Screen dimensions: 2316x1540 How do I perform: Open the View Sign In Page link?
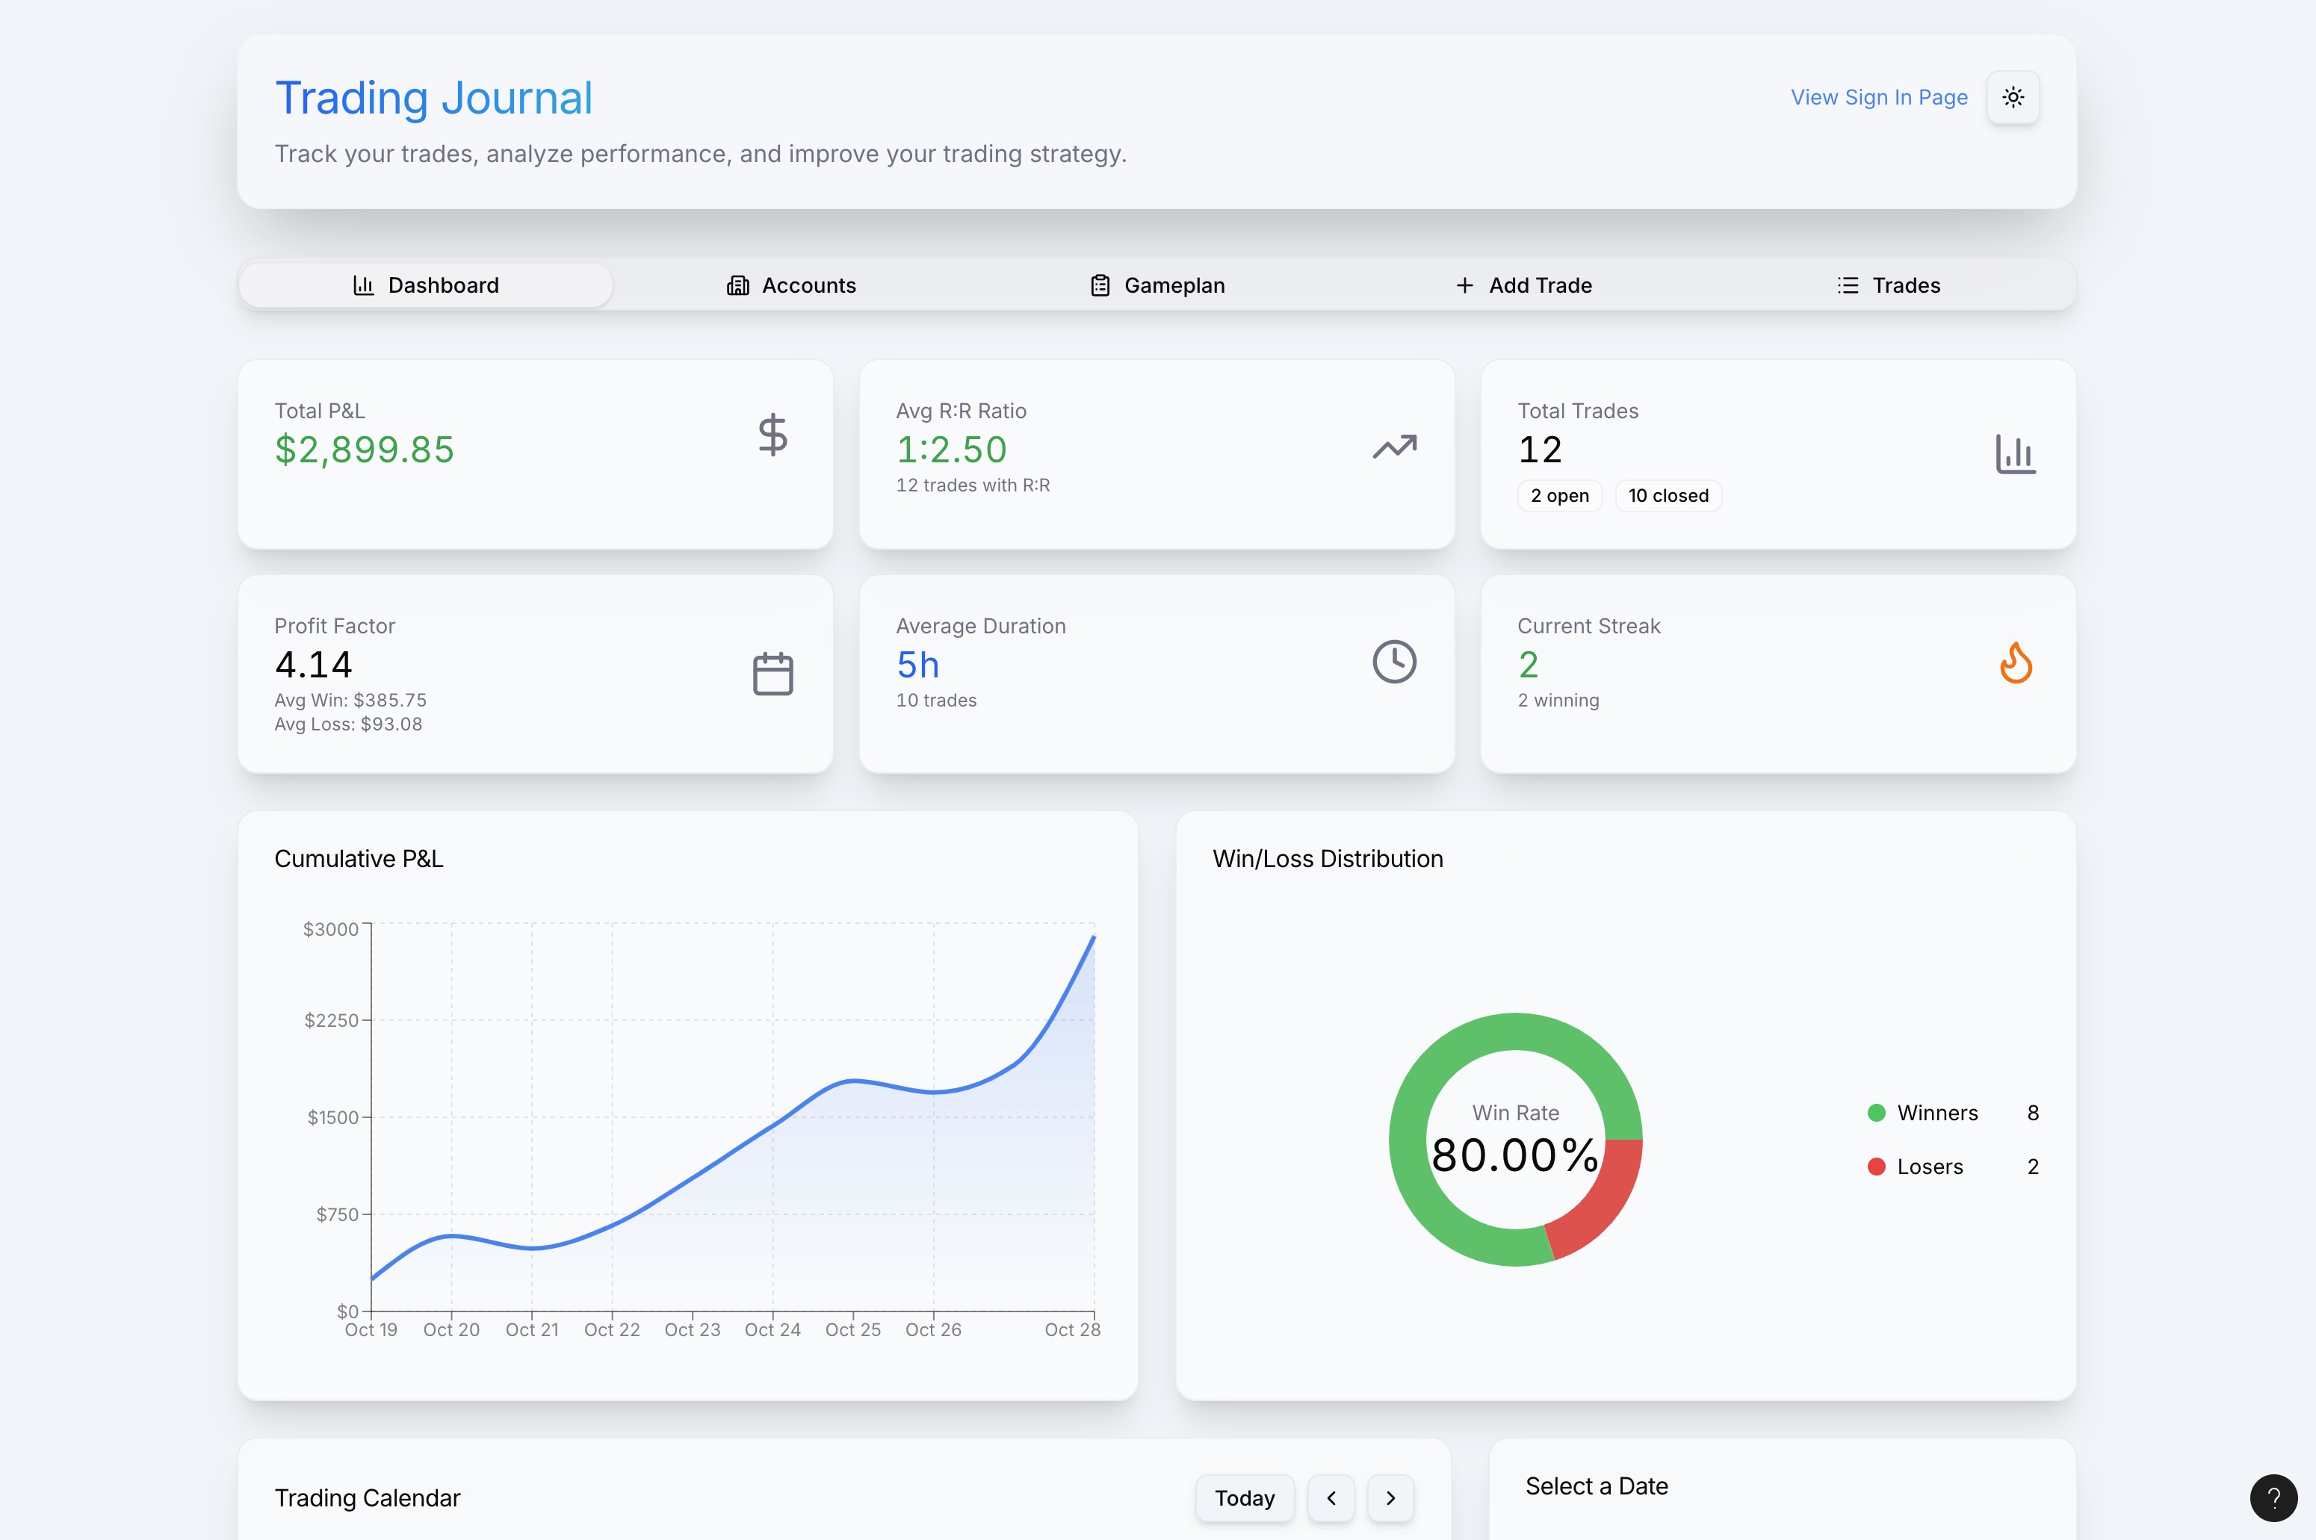click(x=1878, y=96)
